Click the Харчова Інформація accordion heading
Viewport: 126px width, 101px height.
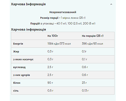click(x=28, y=4)
